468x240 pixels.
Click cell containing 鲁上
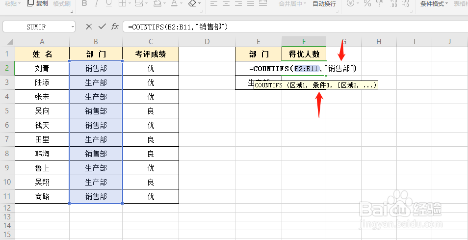coord(42,168)
